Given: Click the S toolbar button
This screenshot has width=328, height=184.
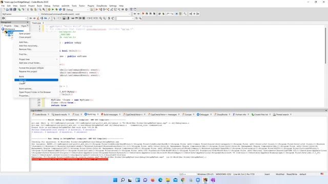Looking at the screenshot, I should tap(109, 18).
